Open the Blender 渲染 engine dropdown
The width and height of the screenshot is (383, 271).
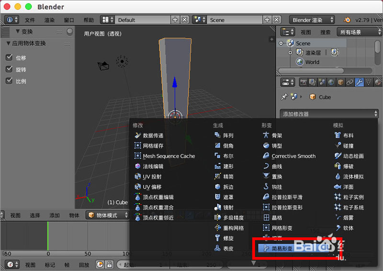(x=312, y=20)
